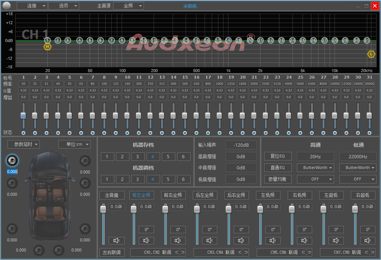The height and width of the screenshot is (260, 381).
Task: Open the 全频 main source dropdown
Action: coord(128,6)
